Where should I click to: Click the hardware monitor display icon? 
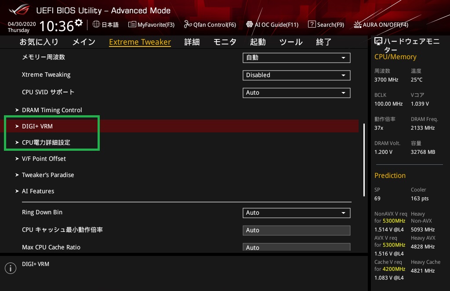coord(378,42)
